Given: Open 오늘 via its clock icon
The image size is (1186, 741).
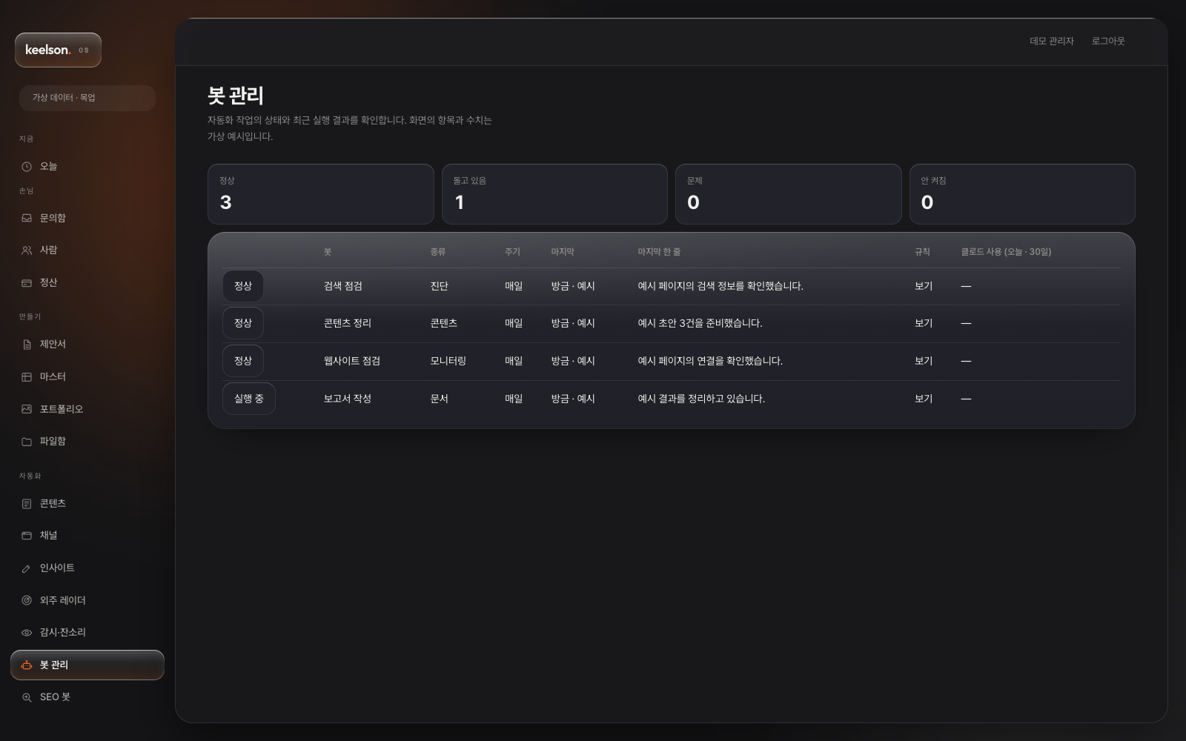Looking at the screenshot, I should click(x=27, y=167).
